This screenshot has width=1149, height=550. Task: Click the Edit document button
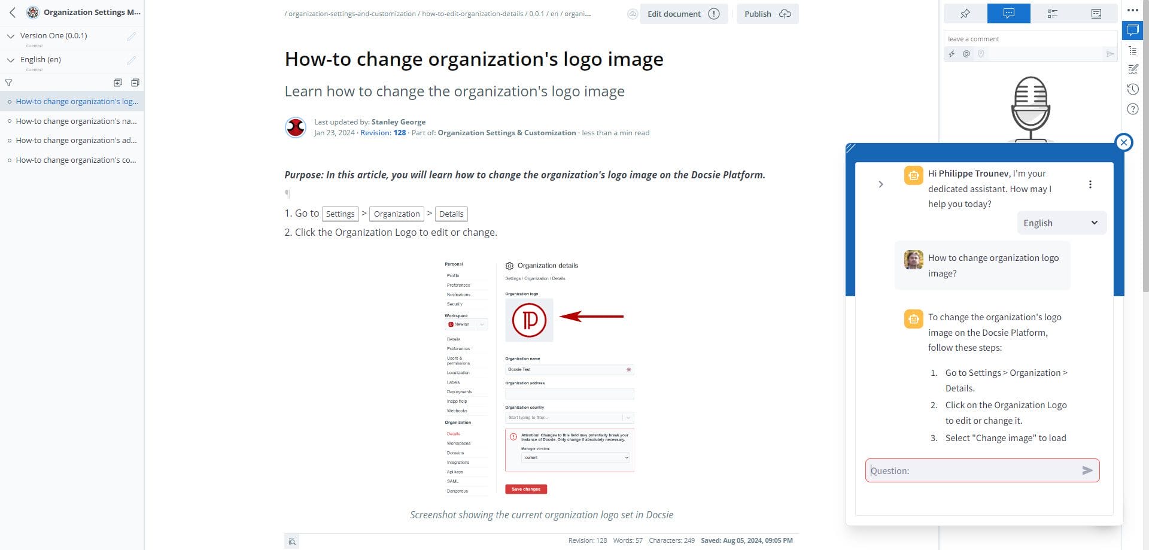click(683, 14)
